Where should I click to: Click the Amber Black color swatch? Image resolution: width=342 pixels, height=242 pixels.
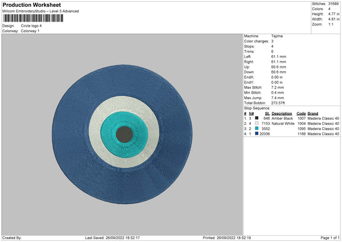click(256, 118)
